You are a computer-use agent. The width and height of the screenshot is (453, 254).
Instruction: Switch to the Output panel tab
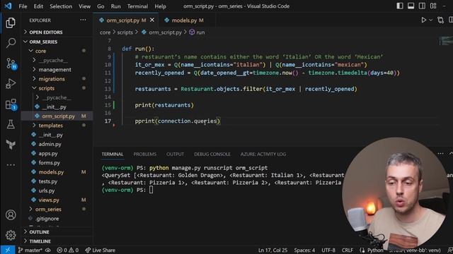click(x=175, y=154)
